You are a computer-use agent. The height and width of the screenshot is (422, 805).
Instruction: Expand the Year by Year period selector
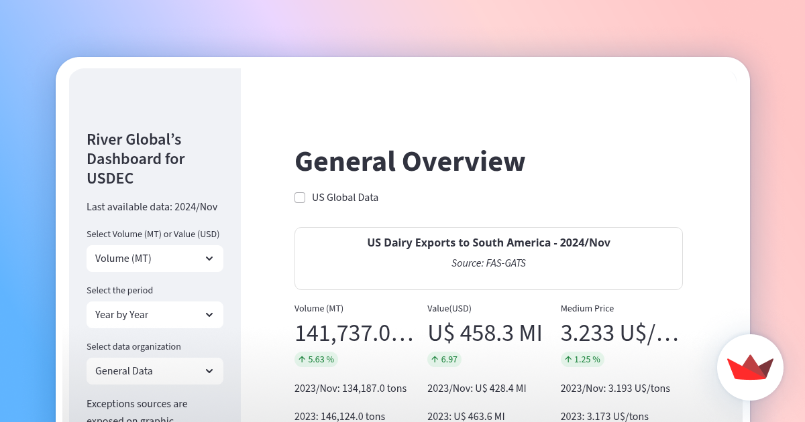[154, 314]
